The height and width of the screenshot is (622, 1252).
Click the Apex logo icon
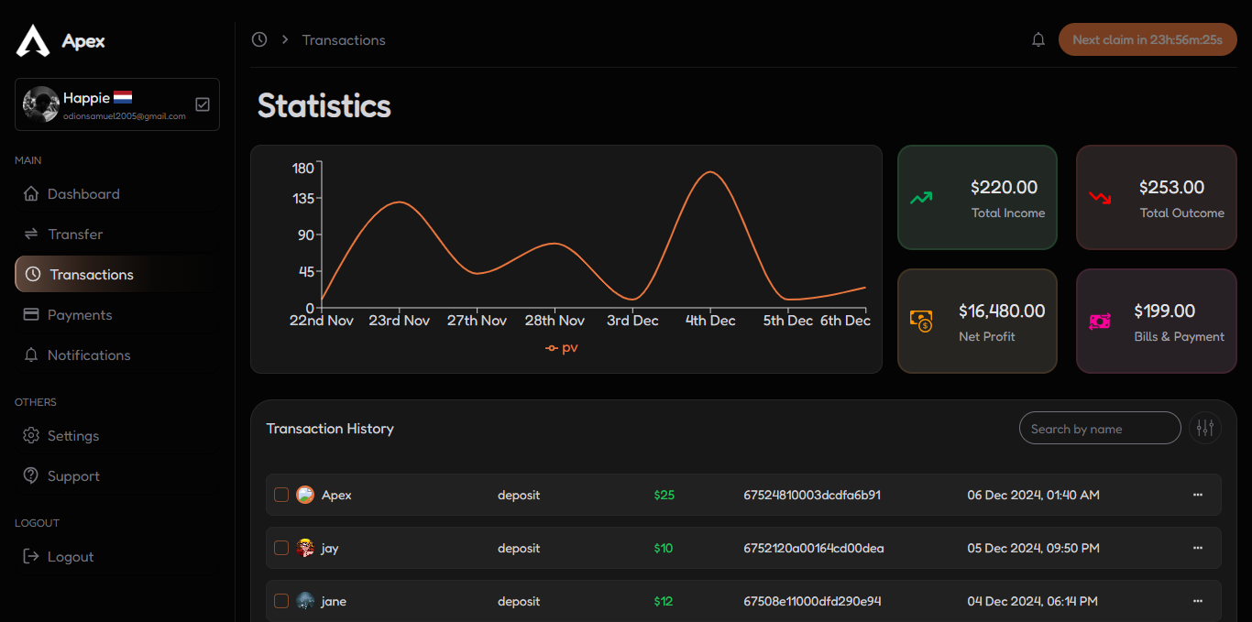click(33, 40)
